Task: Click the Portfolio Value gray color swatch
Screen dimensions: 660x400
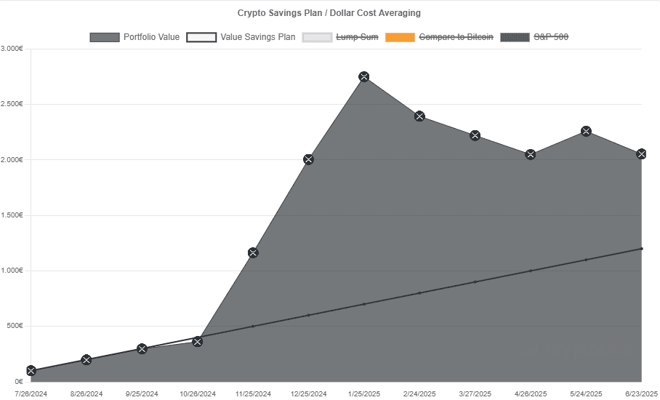Action: point(105,37)
